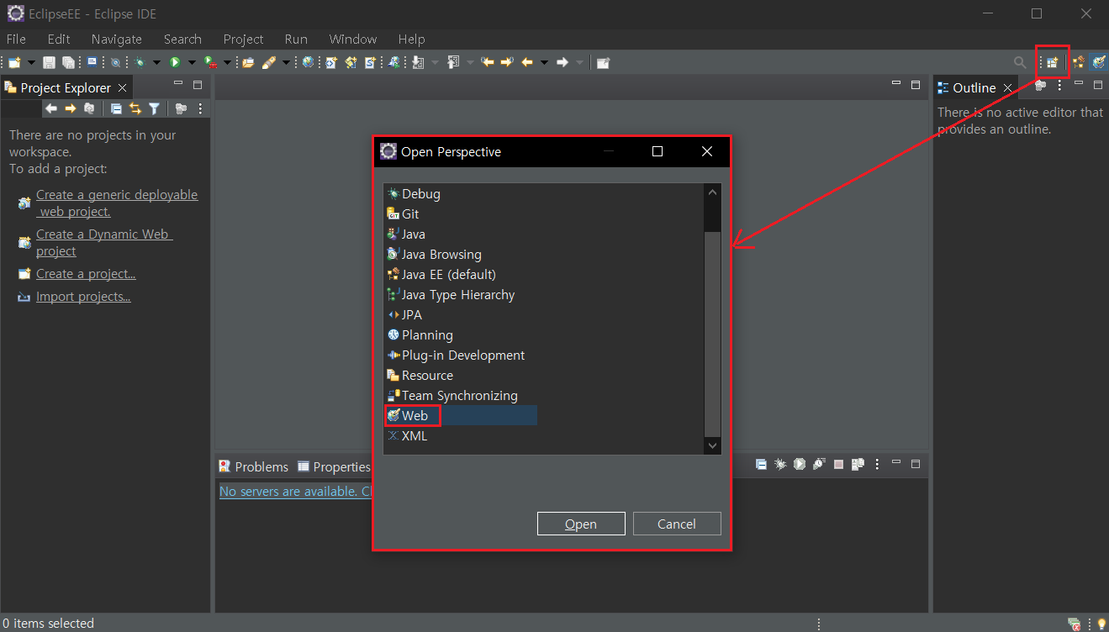Click the Save icon in the toolbar
The height and width of the screenshot is (632, 1109).
49,62
